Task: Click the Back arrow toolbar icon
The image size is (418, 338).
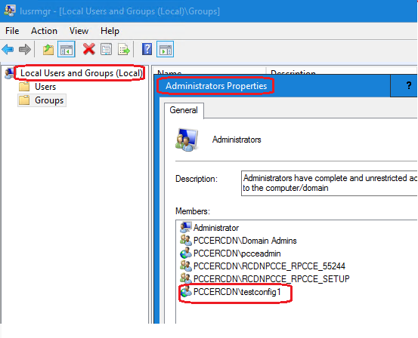Action: 8,50
